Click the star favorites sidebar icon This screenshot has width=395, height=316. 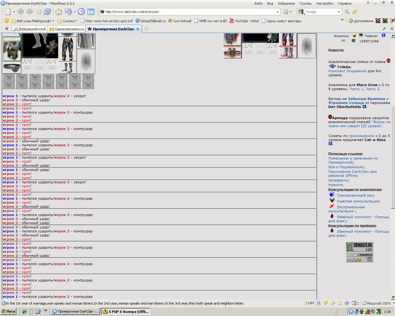(x=7, y=29)
